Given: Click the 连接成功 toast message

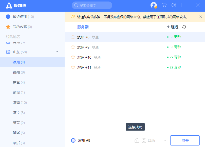Looking at the screenshot, I should click(135, 127).
